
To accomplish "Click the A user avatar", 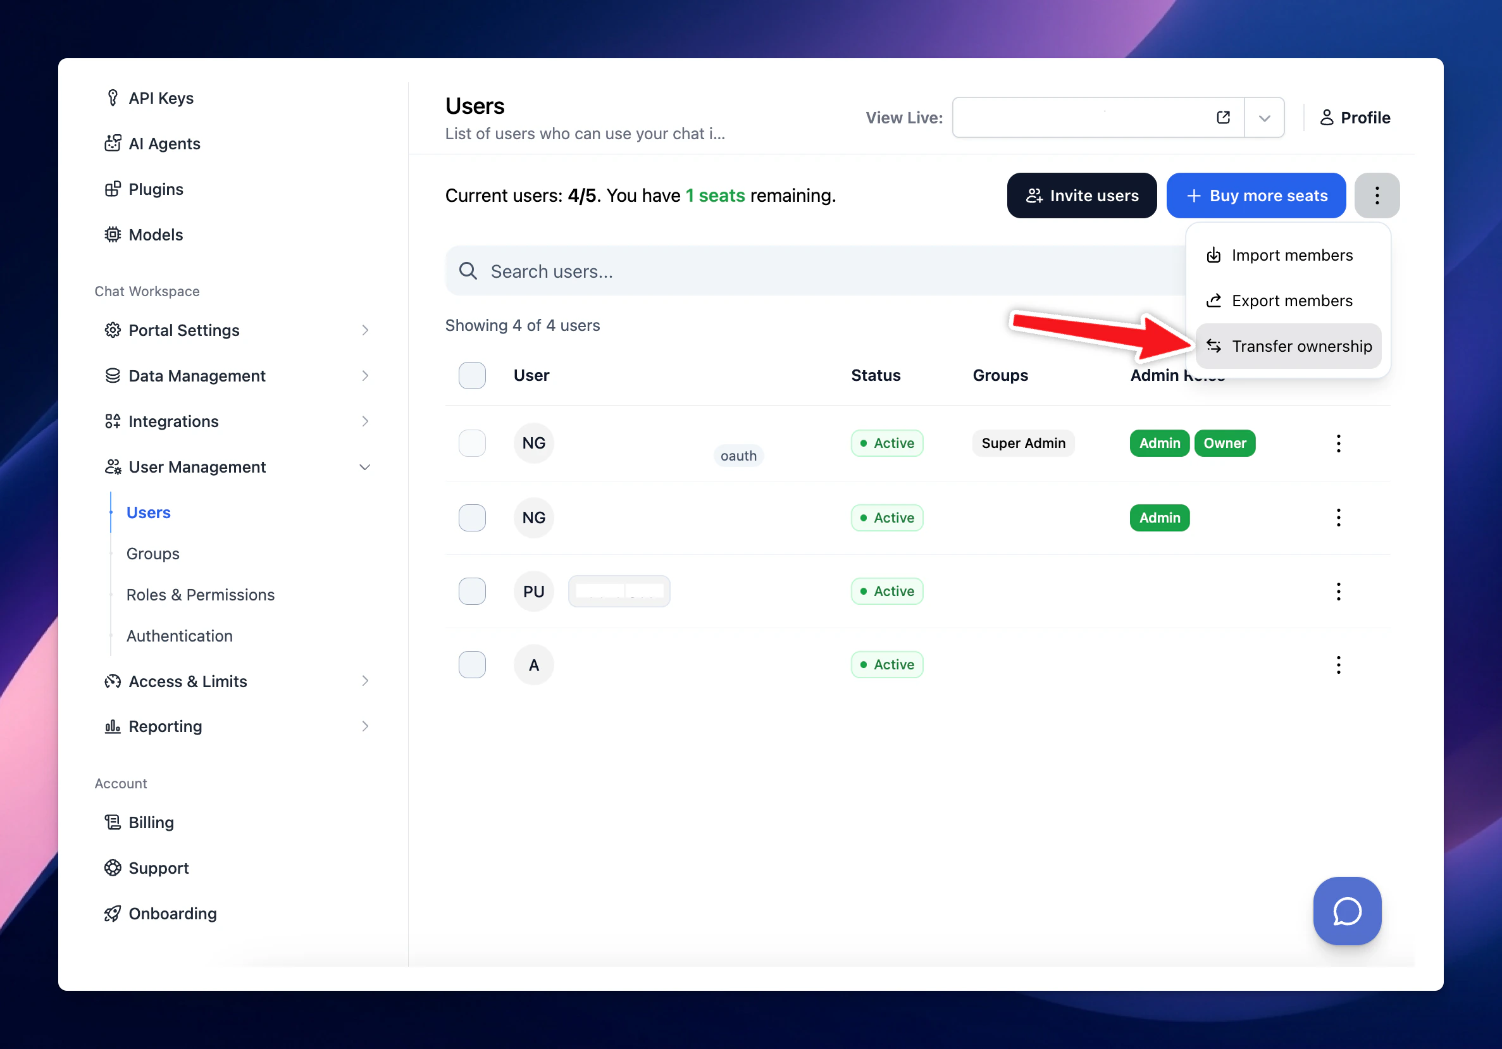I will coord(534,665).
